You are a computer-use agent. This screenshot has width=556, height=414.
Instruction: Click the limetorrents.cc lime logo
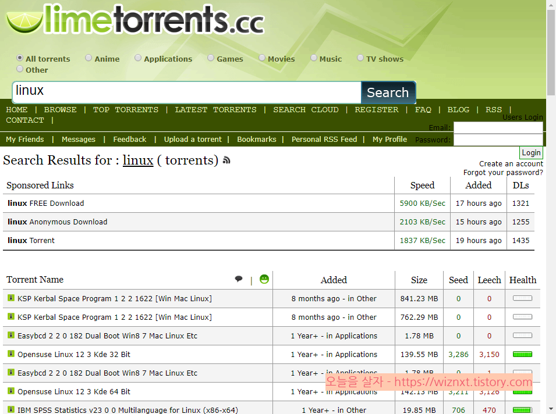pyautogui.click(x=136, y=20)
